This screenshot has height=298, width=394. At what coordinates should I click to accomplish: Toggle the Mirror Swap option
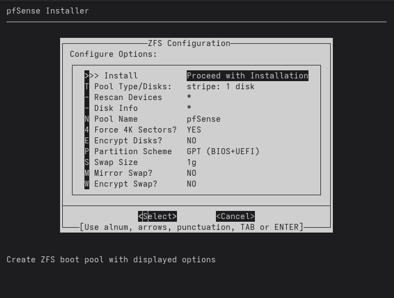pyautogui.click(x=141, y=173)
